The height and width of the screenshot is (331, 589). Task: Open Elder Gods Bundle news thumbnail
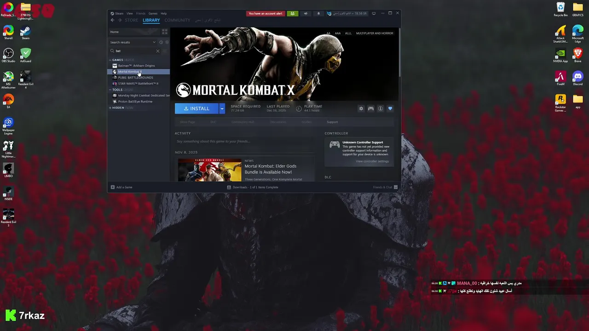(x=210, y=170)
